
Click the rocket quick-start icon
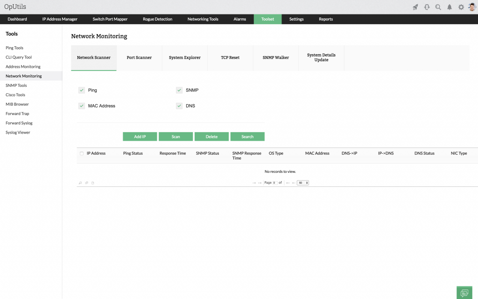pos(415,7)
